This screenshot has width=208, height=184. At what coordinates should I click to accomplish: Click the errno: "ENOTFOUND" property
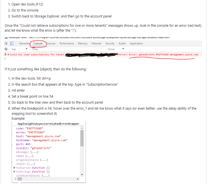(30, 132)
